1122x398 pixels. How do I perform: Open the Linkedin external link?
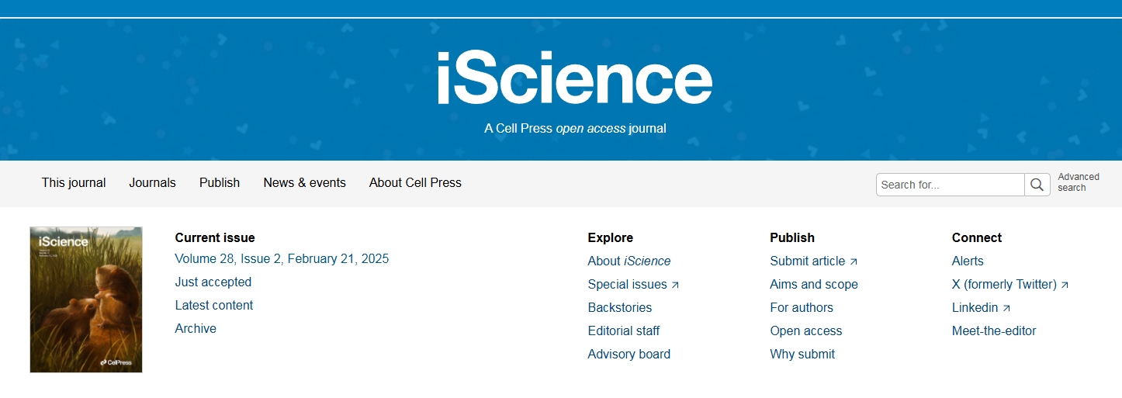pyautogui.click(x=982, y=308)
